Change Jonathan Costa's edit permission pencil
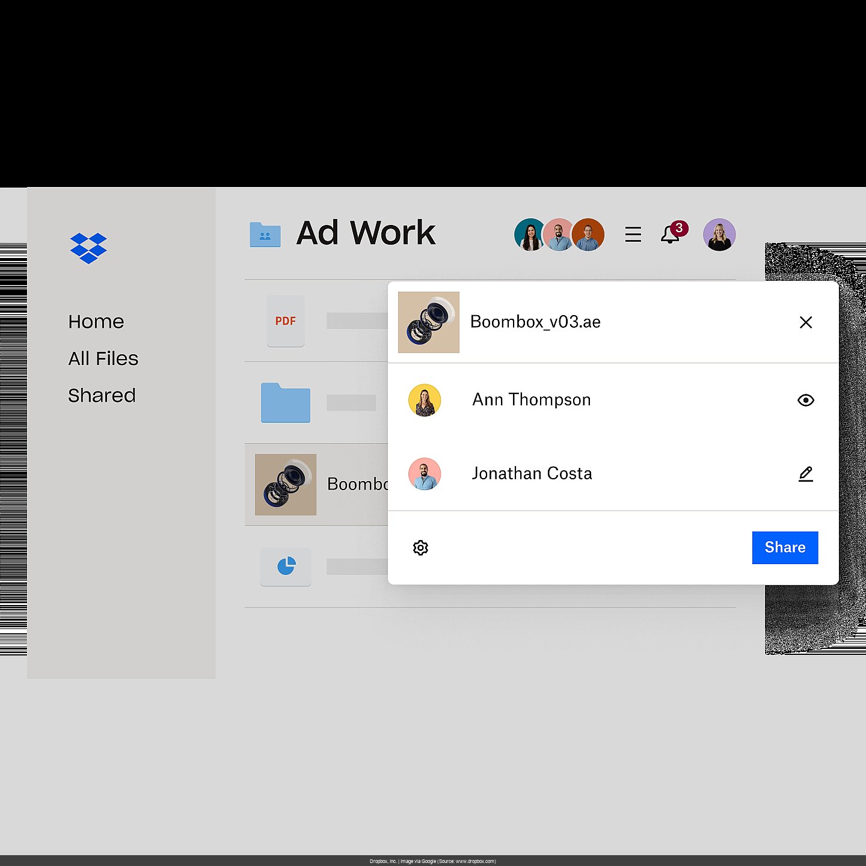Image resolution: width=866 pixels, height=866 pixels. tap(805, 474)
